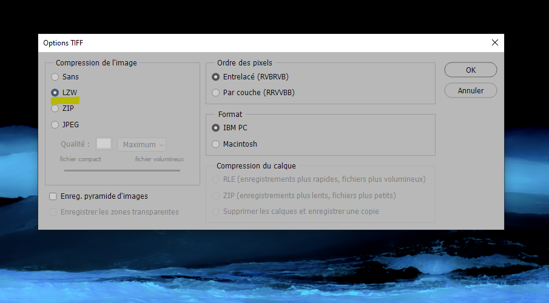Close the Options TIFF dialog
549x303 pixels.
(495, 42)
